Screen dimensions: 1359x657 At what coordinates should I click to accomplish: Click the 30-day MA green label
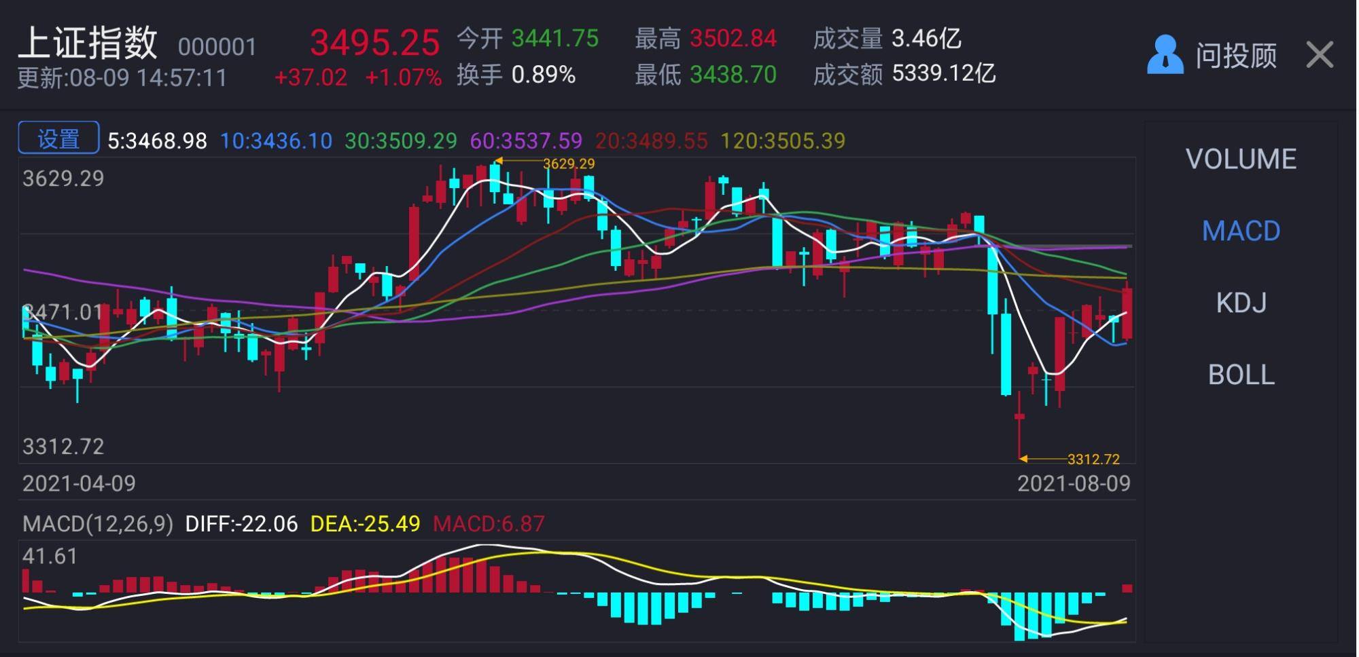[x=400, y=141]
